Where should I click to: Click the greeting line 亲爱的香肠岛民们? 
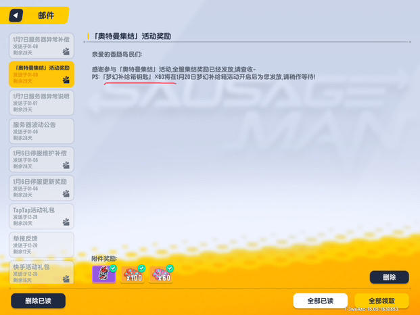117,55
